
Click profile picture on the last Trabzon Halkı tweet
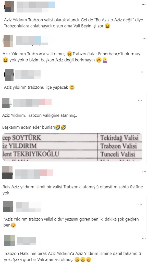9,241
